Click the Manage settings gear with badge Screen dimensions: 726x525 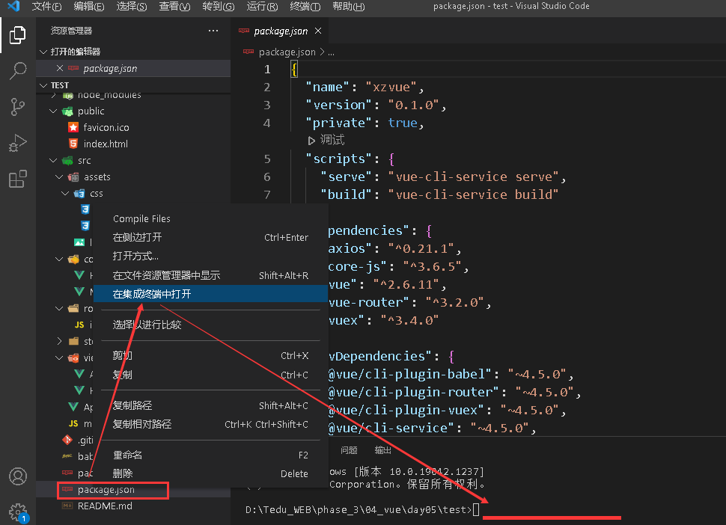point(18,512)
